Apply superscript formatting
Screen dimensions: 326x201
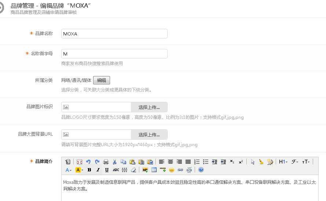241,162
